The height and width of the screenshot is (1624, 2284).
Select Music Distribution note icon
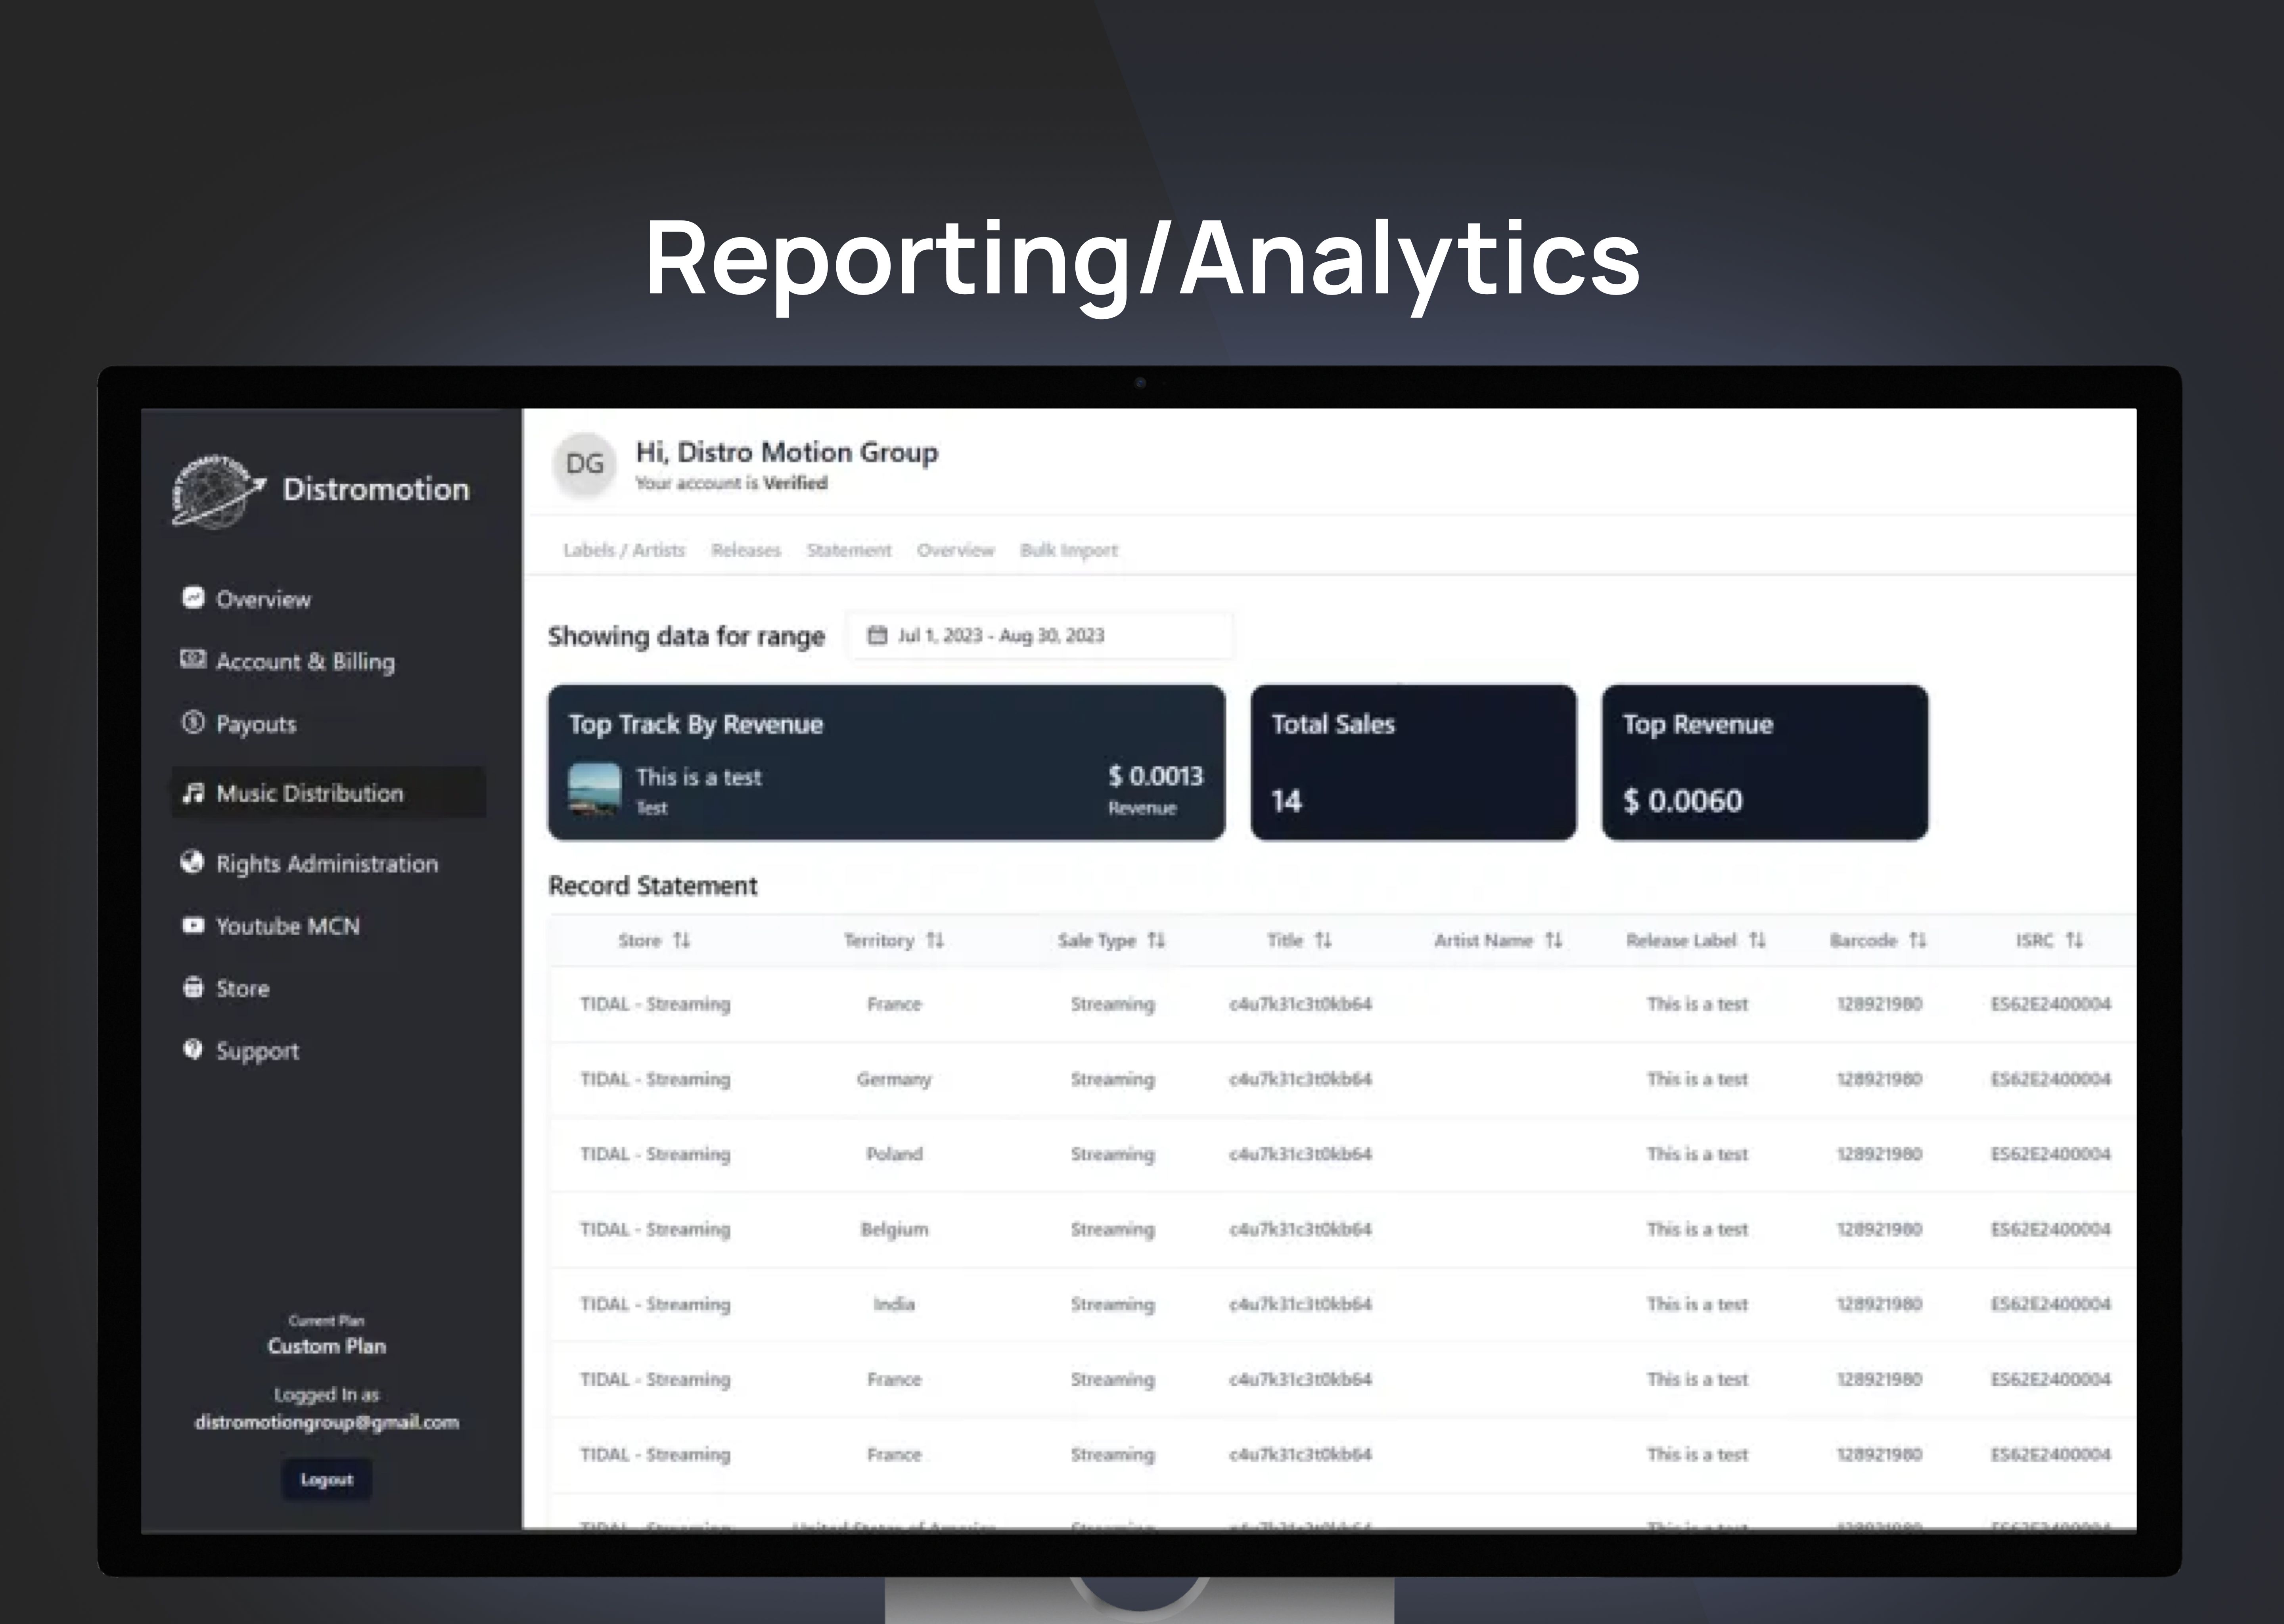click(x=193, y=793)
